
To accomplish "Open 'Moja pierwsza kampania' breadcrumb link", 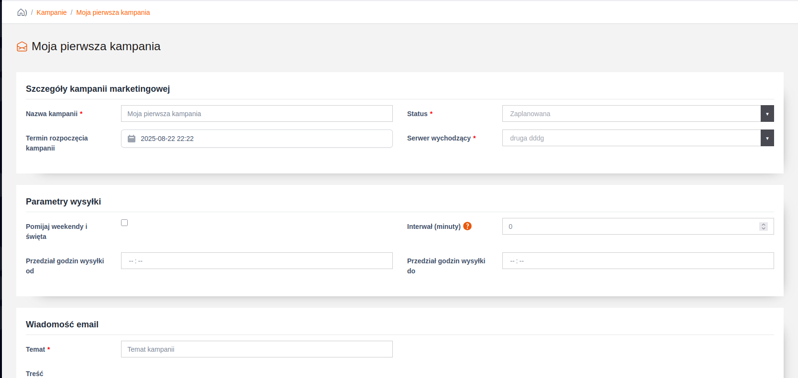I will coord(113,12).
